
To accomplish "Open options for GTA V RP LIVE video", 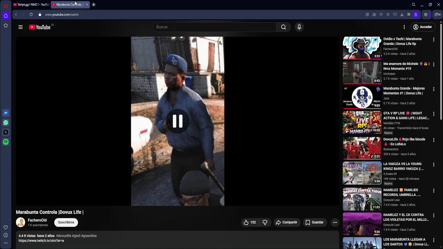I will [434, 114].
